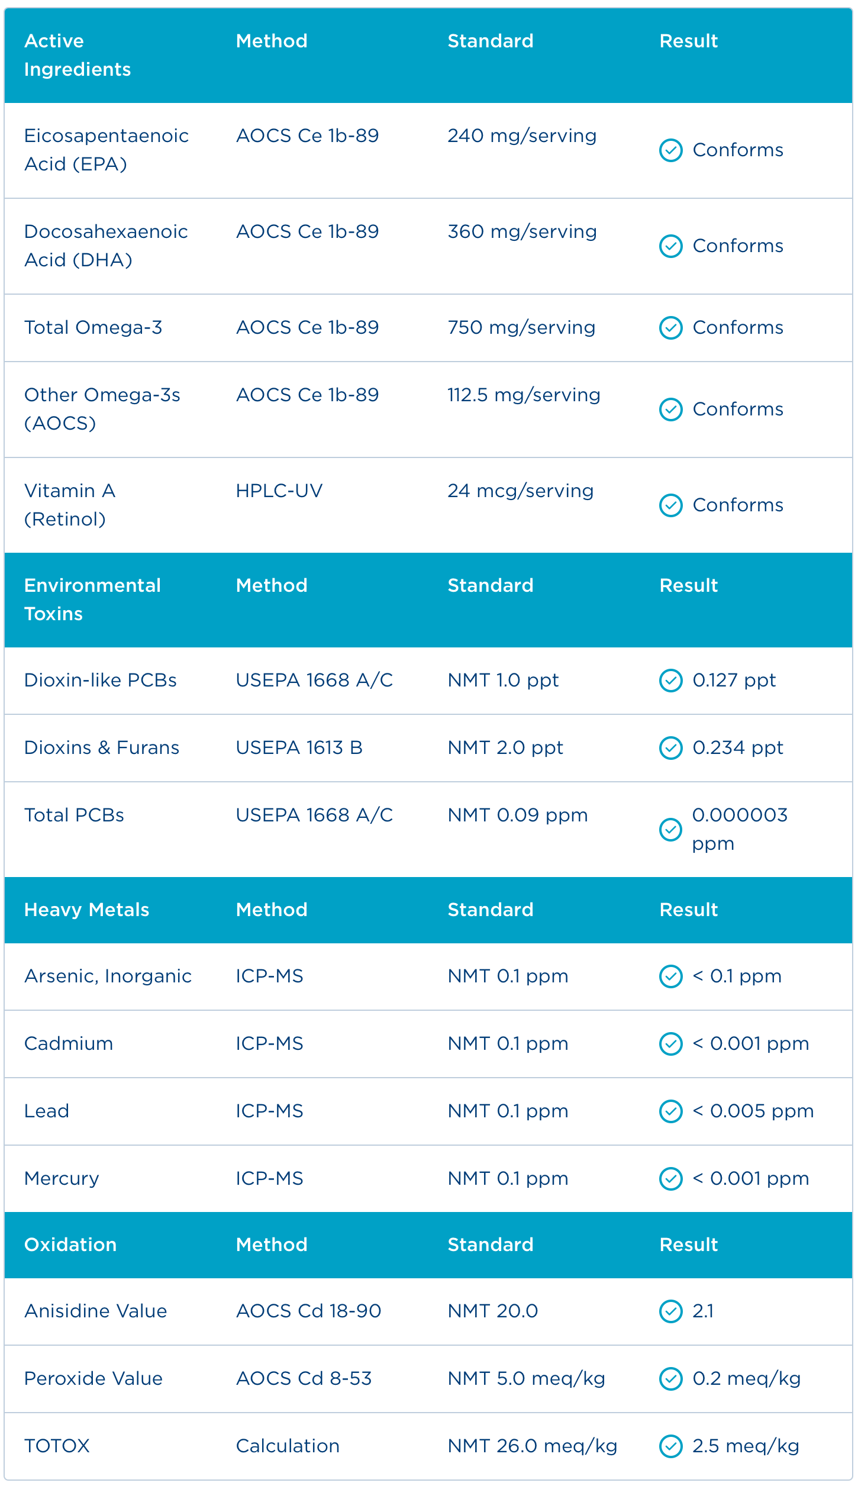Viewport: 858px width, 1486px height.
Task: Click the checkmark icon in Total Omega-3 row
Action: [670, 328]
